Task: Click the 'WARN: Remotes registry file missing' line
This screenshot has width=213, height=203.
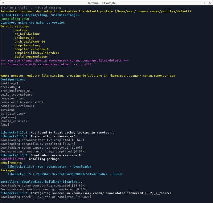Action: click(88, 76)
